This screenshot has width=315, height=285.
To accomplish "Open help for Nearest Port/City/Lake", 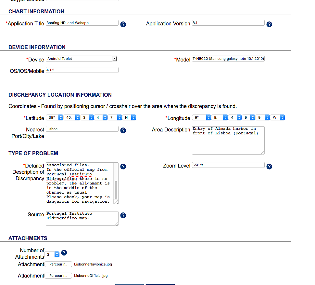I will 123,130.
